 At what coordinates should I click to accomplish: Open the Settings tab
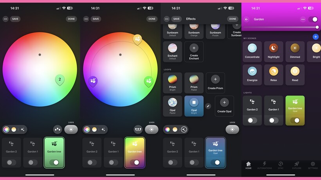coord(313,166)
